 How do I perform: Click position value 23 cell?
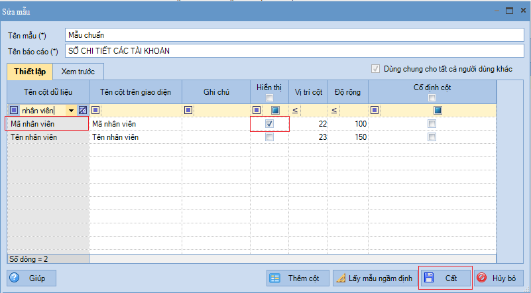pyautogui.click(x=308, y=137)
